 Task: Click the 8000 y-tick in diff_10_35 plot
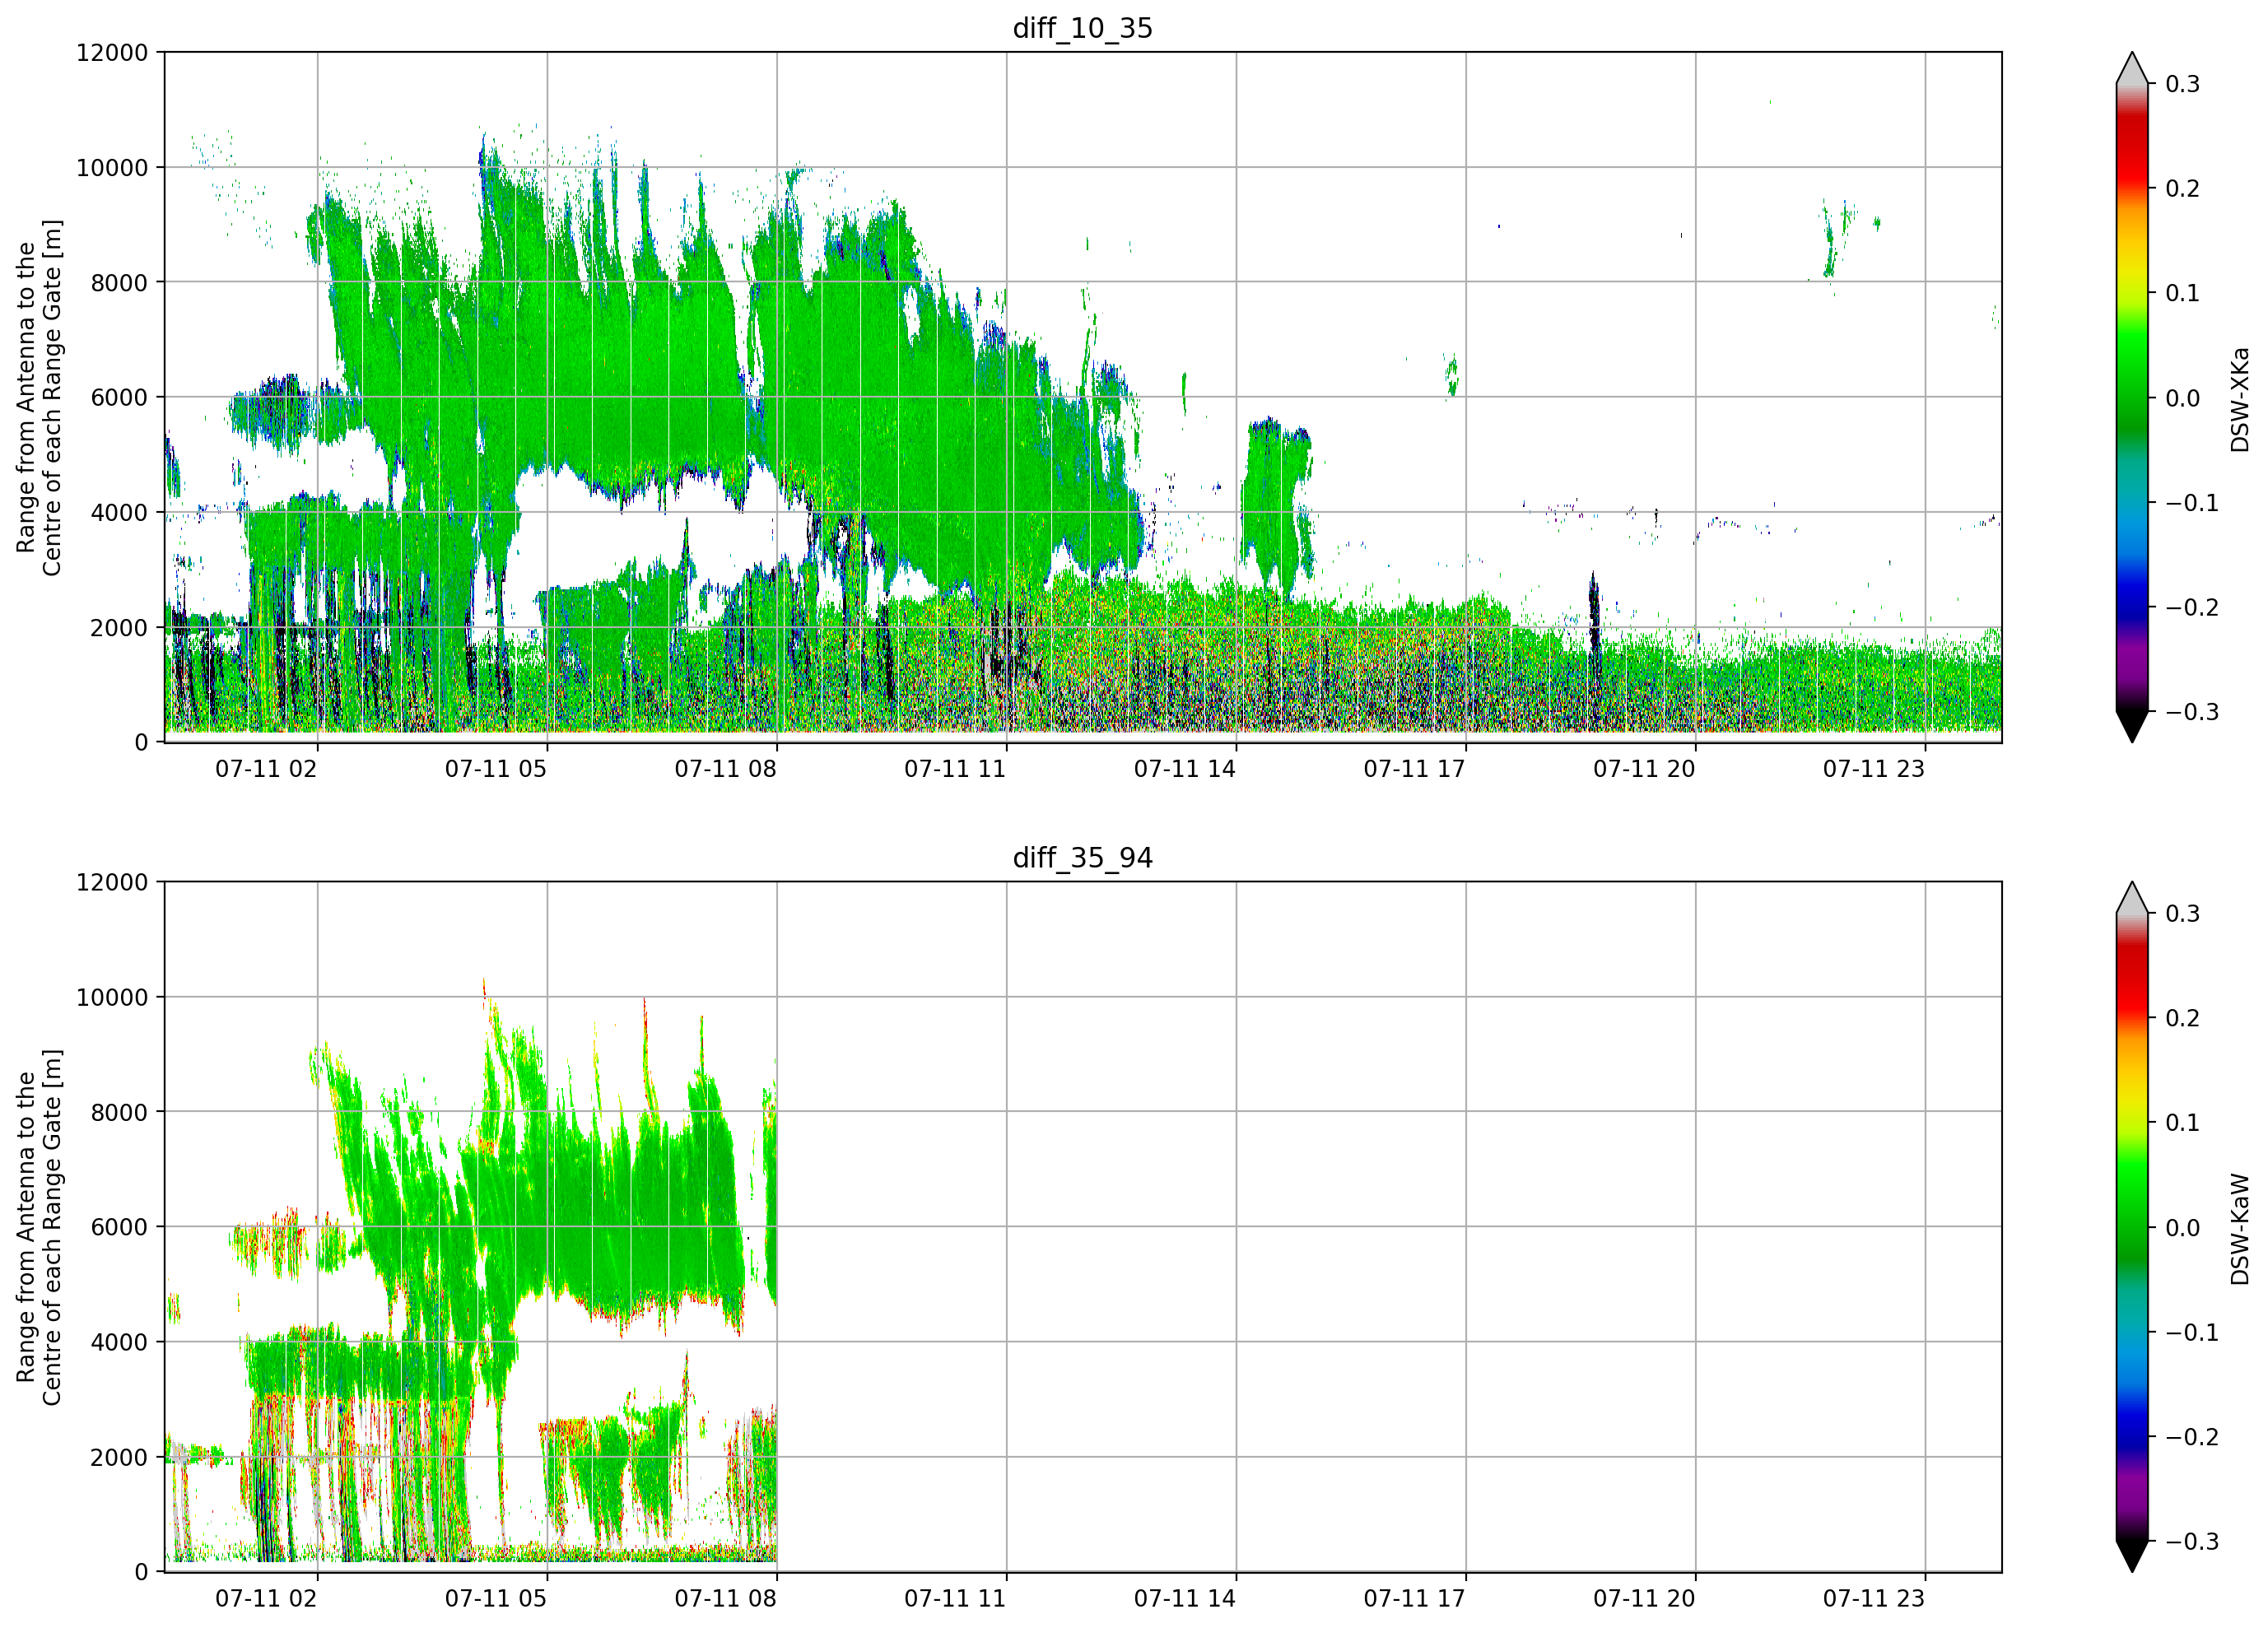[x=119, y=282]
